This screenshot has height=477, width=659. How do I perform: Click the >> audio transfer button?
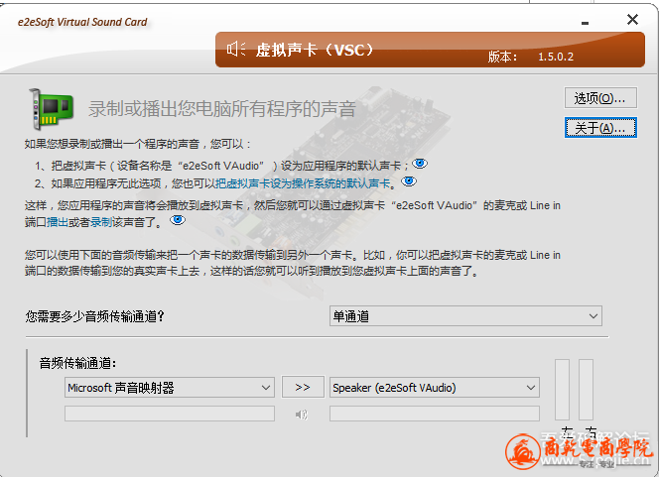303,387
